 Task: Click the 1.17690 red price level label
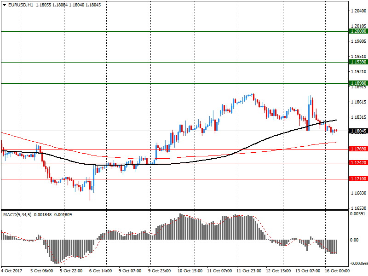358,149
